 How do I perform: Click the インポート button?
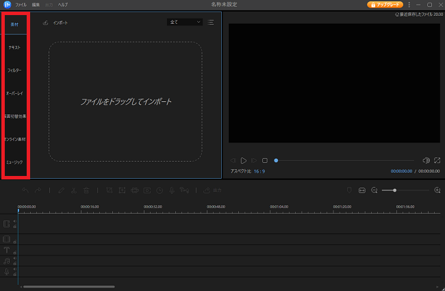(x=60, y=23)
